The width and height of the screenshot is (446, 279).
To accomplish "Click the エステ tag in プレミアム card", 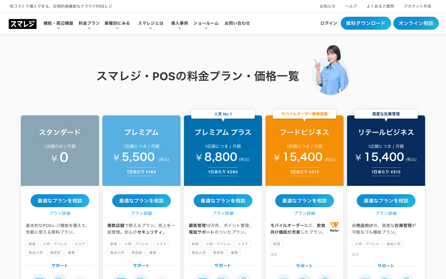I will [161, 244].
